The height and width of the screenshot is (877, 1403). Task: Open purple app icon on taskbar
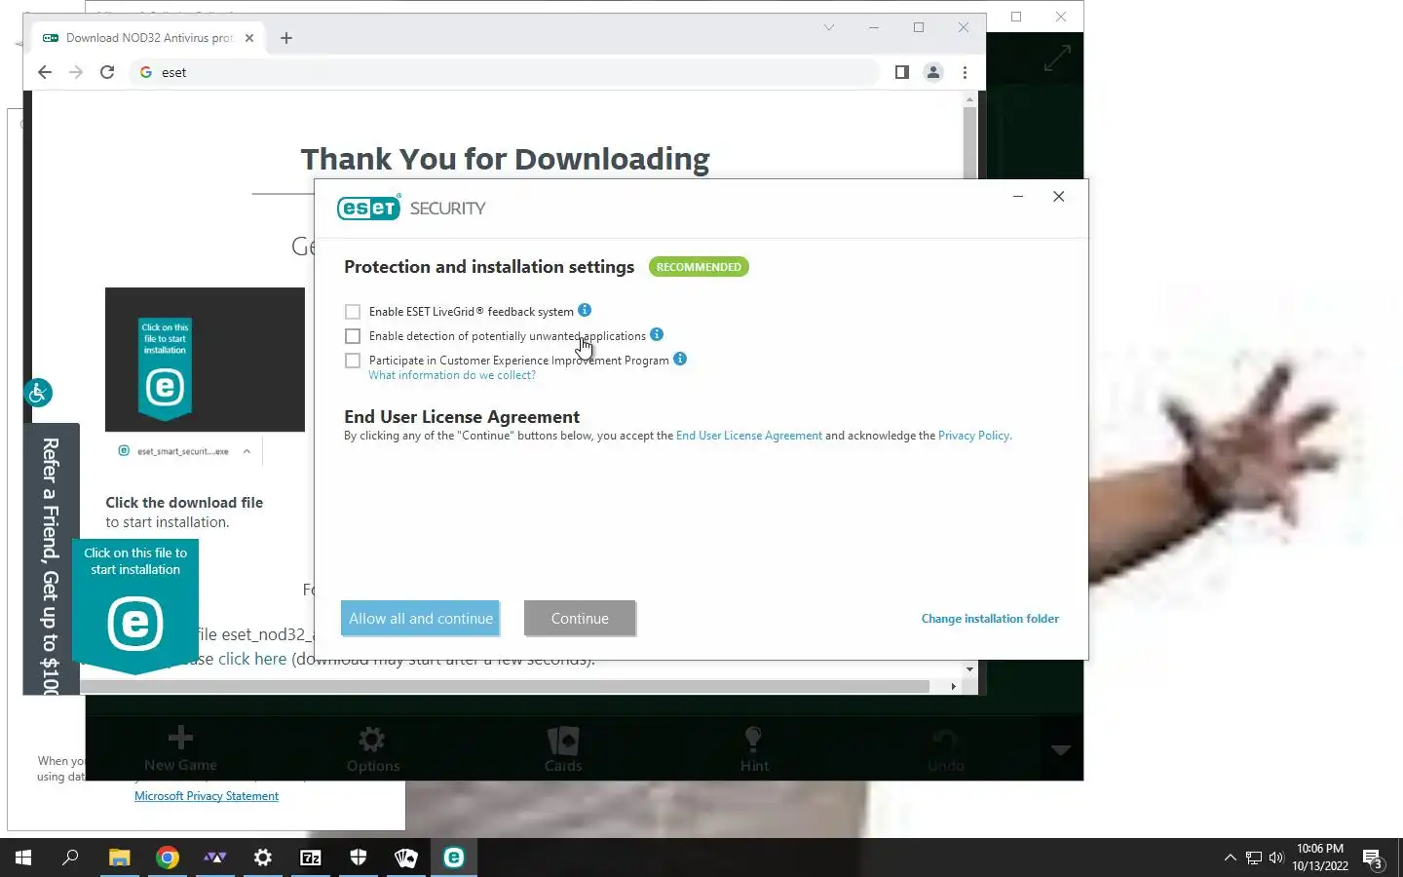pos(215,858)
